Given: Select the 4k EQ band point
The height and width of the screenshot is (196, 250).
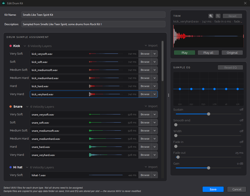Looking at the screenshot, I should pyautogui.click(x=226, y=89).
